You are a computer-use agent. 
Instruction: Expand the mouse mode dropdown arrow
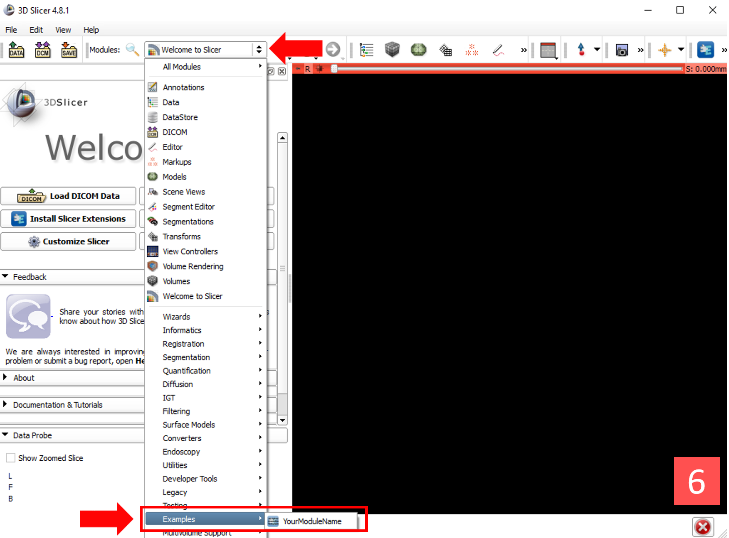(x=597, y=50)
